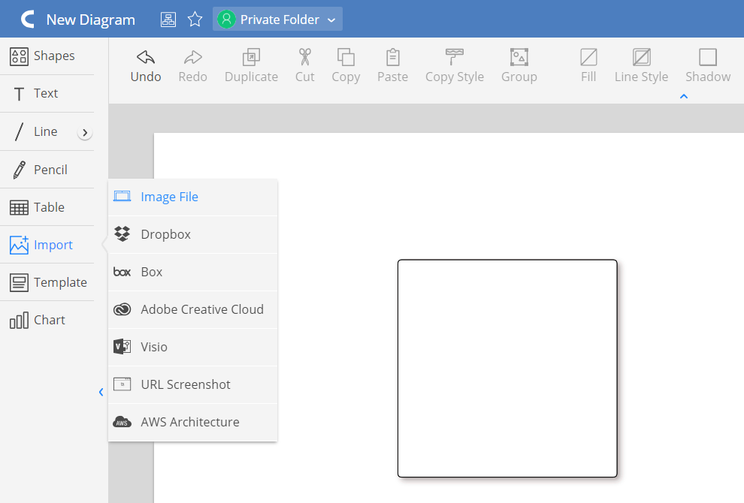Click the New Diagram title
Viewport: 744px width, 503px height.
coord(91,20)
